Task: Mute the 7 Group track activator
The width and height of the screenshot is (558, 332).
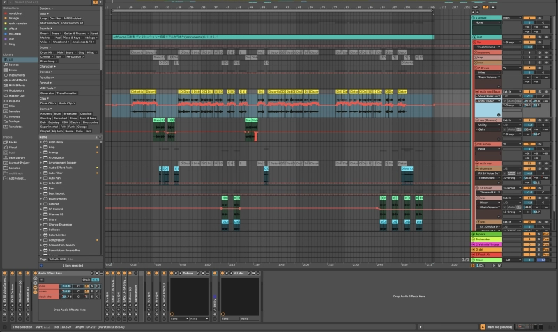Action: point(529,68)
